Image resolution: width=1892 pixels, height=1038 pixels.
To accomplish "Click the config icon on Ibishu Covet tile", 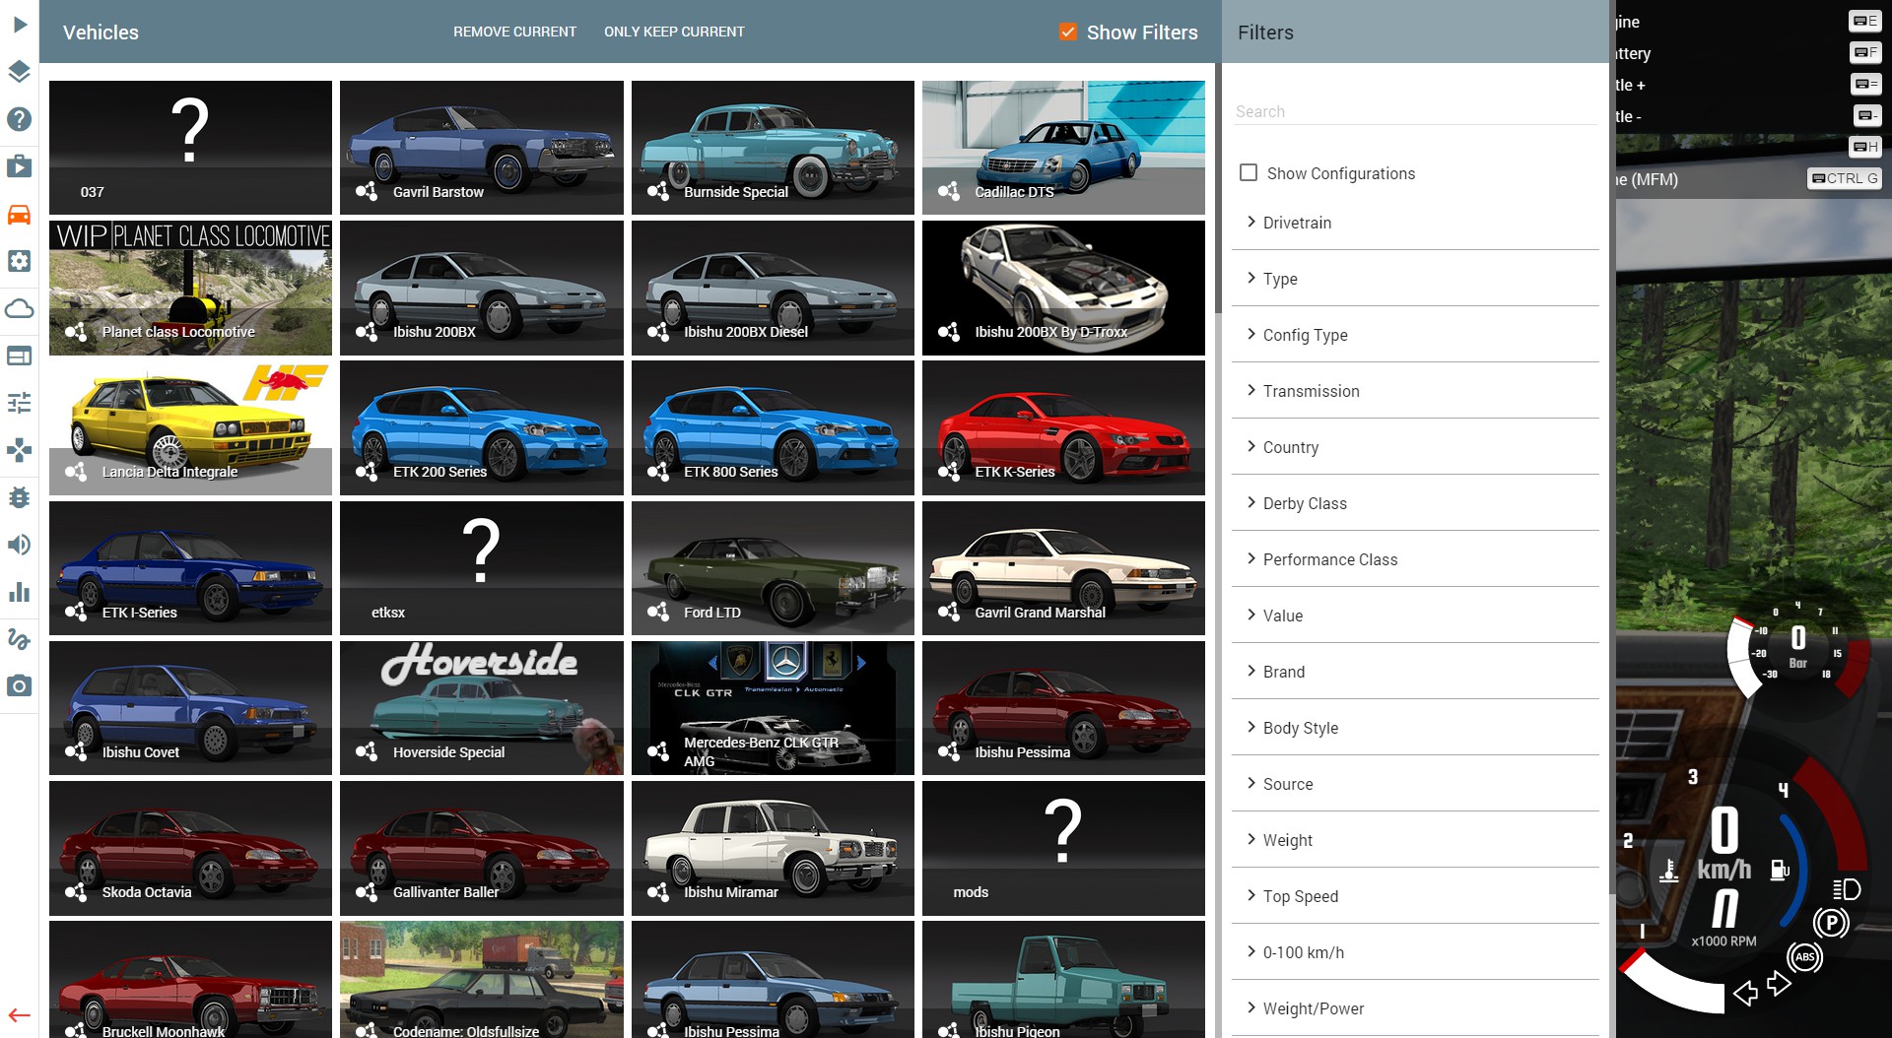I will (x=75, y=751).
